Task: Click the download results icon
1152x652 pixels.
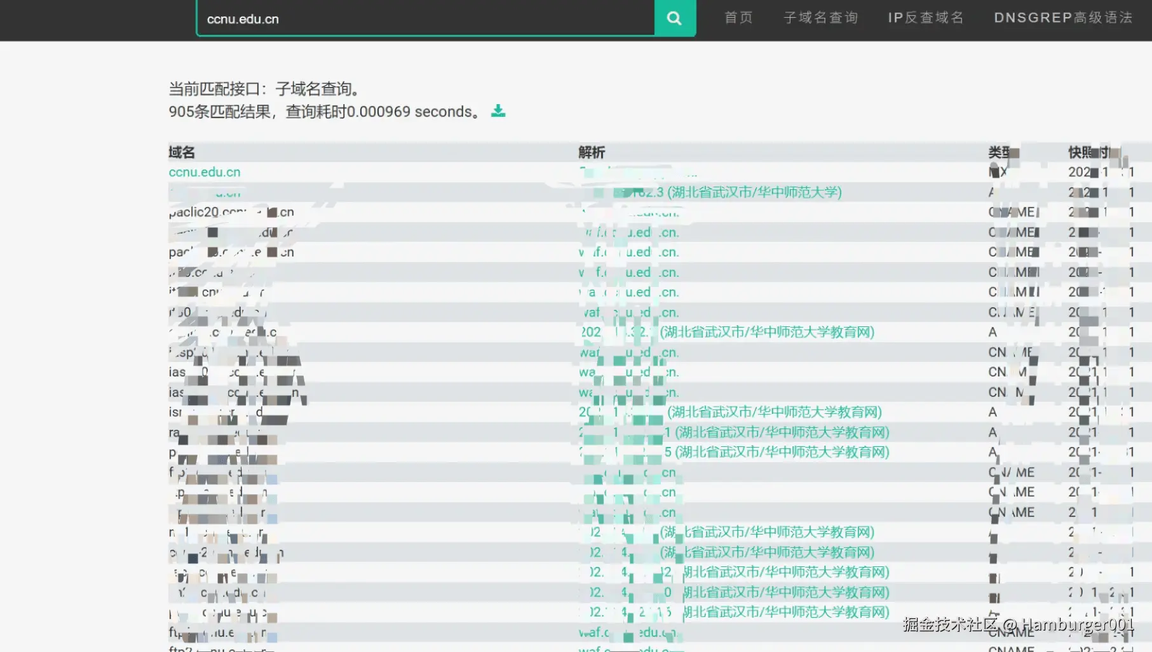Action: coord(498,110)
